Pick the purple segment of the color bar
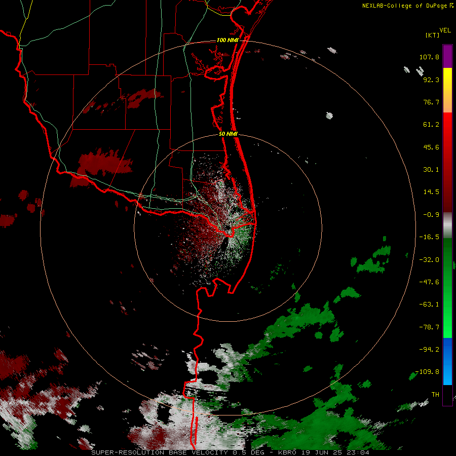Screen dimensions: 456x456 [447, 56]
